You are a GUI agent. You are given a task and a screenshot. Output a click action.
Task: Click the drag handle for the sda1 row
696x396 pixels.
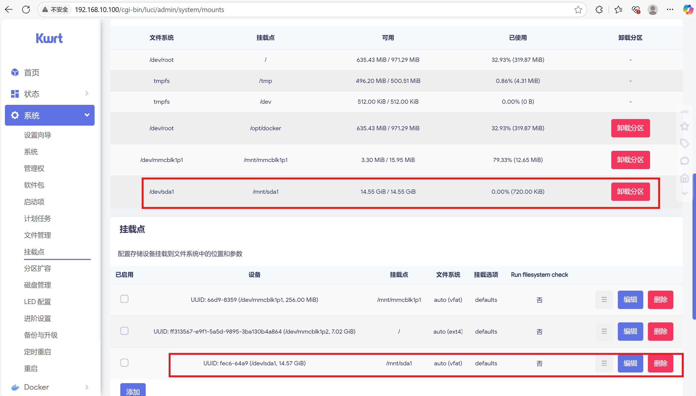pos(604,363)
